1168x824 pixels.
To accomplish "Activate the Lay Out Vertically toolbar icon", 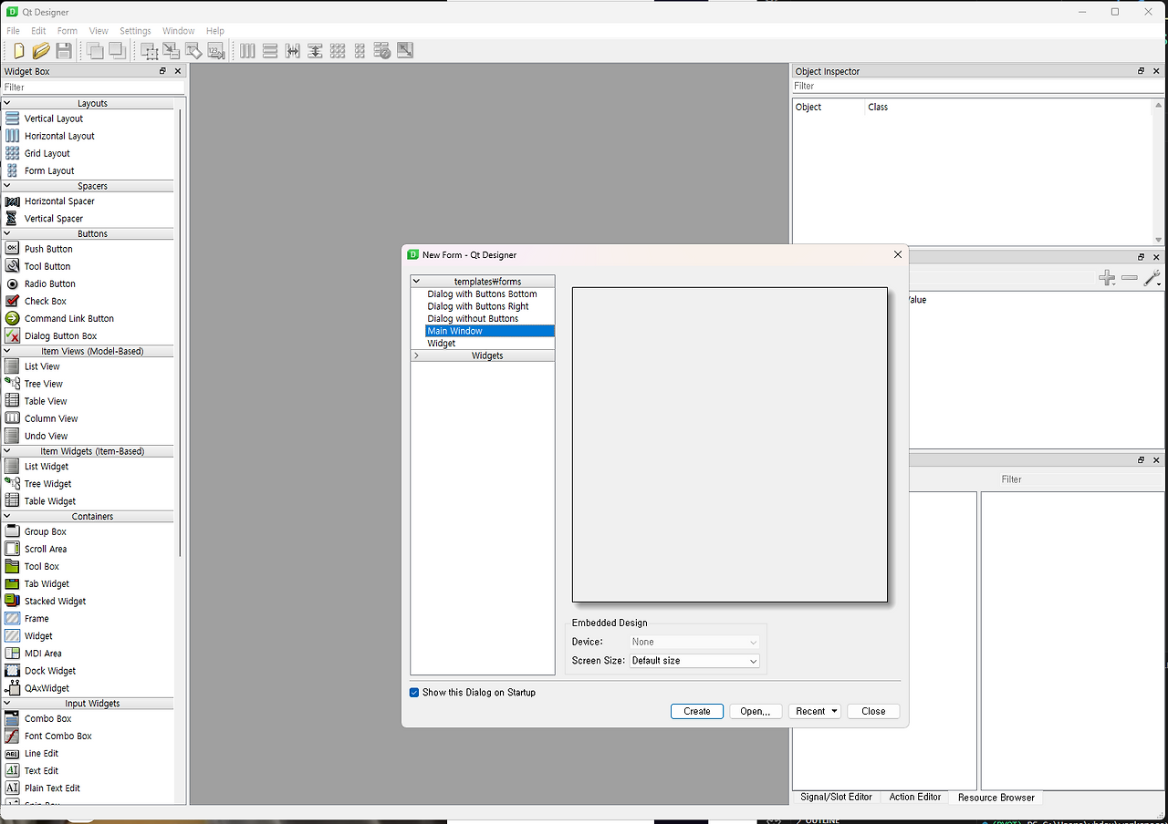I will coord(270,50).
